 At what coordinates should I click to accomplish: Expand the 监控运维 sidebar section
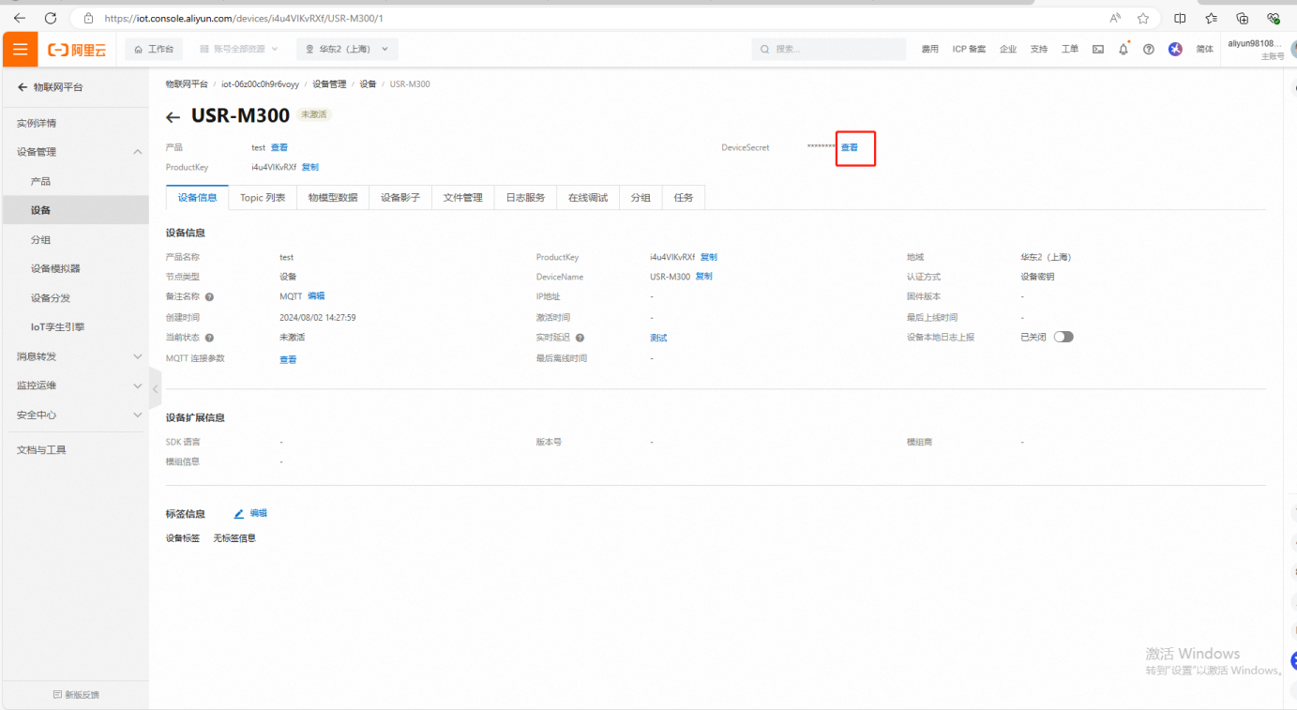pyautogui.click(x=137, y=385)
